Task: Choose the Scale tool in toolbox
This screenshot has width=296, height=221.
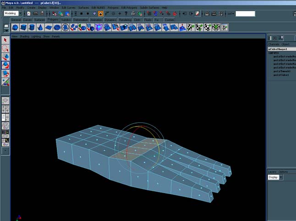Action: point(5,73)
